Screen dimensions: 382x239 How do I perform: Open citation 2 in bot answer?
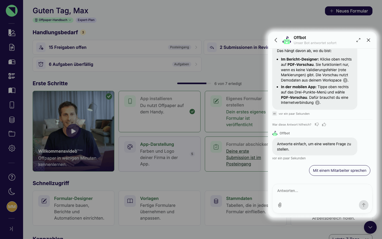pos(317,103)
